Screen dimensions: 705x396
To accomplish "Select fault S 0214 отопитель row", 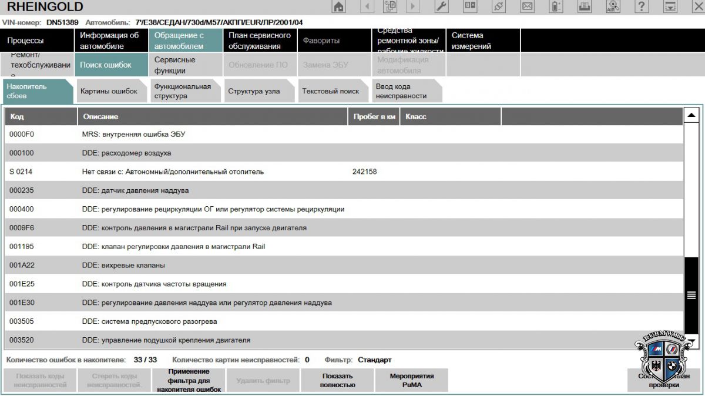I will click(344, 172).
